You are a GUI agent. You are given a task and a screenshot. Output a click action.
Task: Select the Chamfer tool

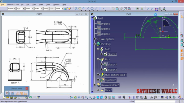coord(152,9)
